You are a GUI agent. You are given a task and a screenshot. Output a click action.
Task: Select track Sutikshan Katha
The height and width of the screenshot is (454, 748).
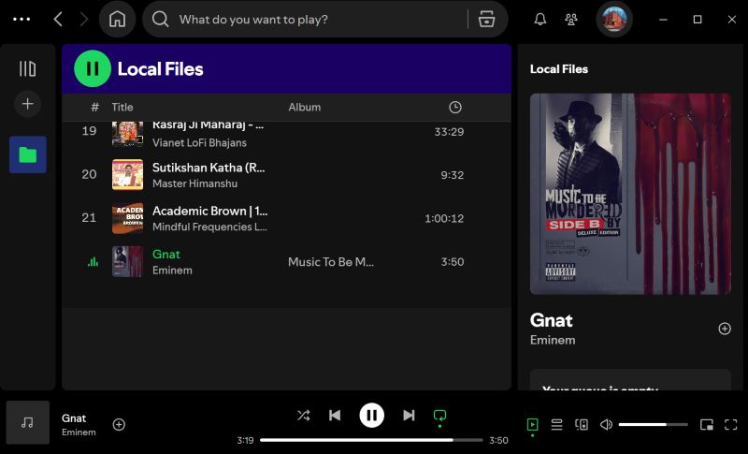[286, 175]
